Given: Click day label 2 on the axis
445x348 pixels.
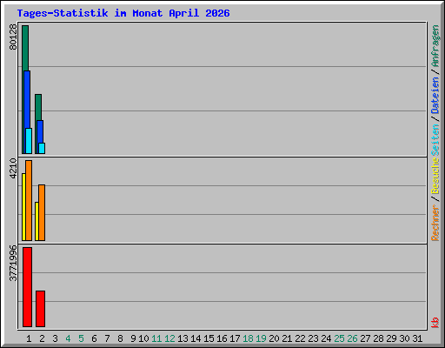Looking at the screenshot, I should 42,338.
